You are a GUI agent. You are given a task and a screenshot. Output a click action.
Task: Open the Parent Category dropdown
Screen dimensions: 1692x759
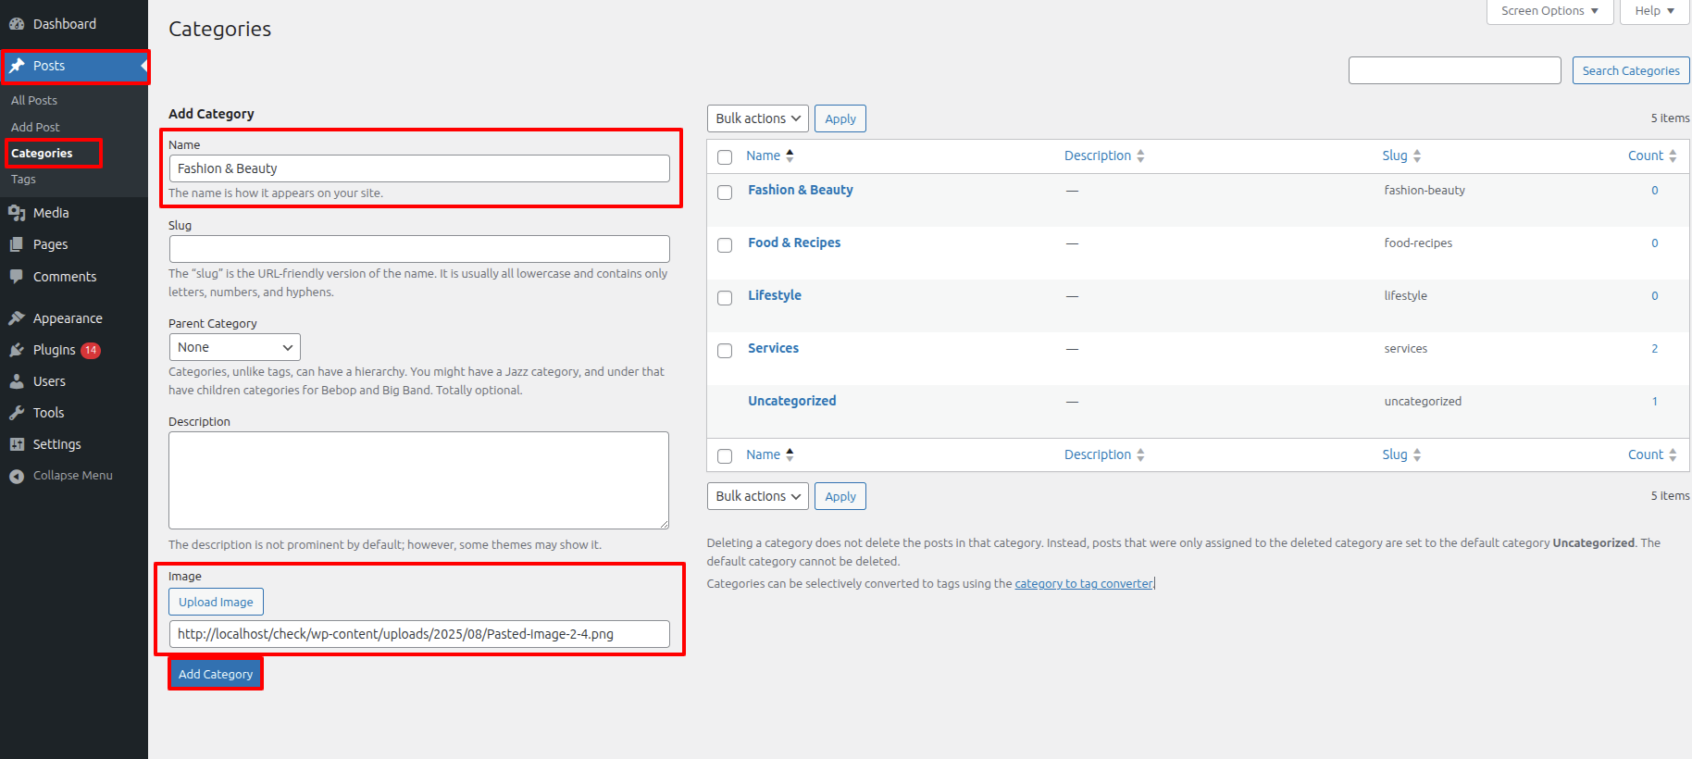coord(234,347)
